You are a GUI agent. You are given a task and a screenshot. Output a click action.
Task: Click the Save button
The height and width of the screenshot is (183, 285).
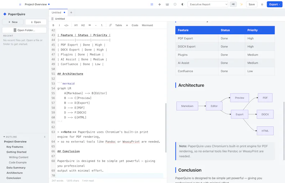pos(252,4)
